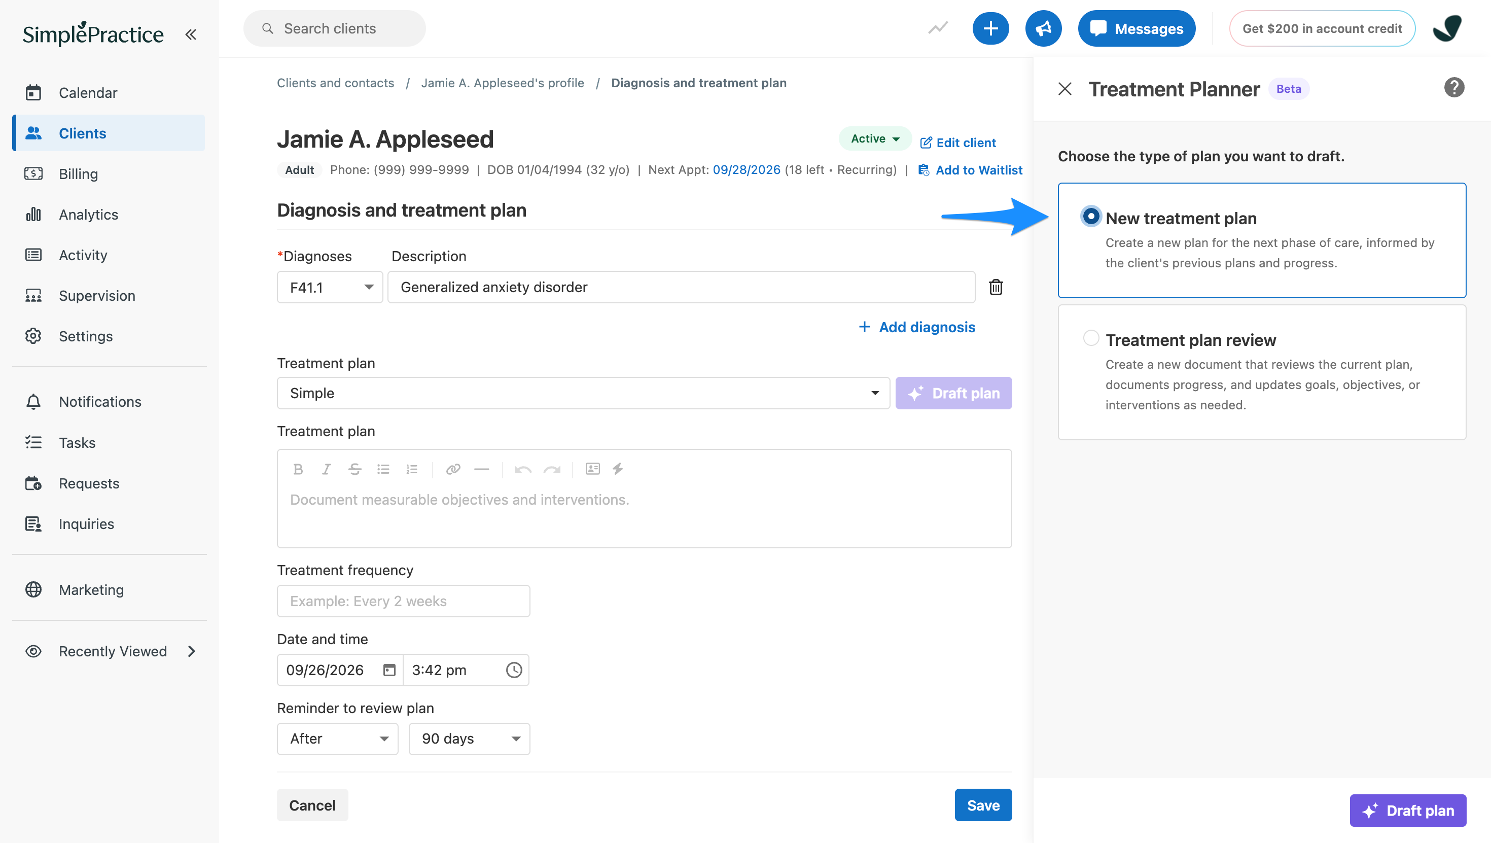The height and width of the screenshot is (843, 1491).
Task: Click Draft plan beside the template dropdown
Action: (953, 393)
